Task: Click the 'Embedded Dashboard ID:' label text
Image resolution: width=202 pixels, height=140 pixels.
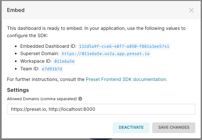Action: coord(48,46)
